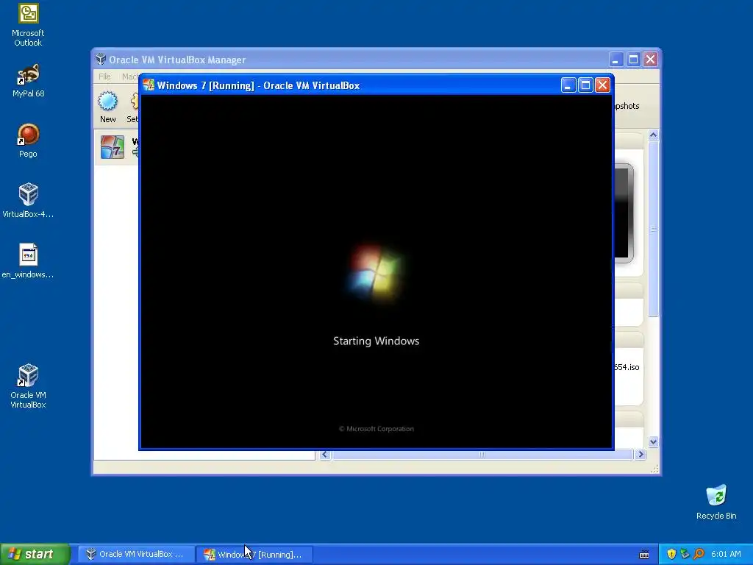Select the Windows 7 VM entry in the Manager list
This screenshot has height=565, width=753.
click(x=117, y=147)
